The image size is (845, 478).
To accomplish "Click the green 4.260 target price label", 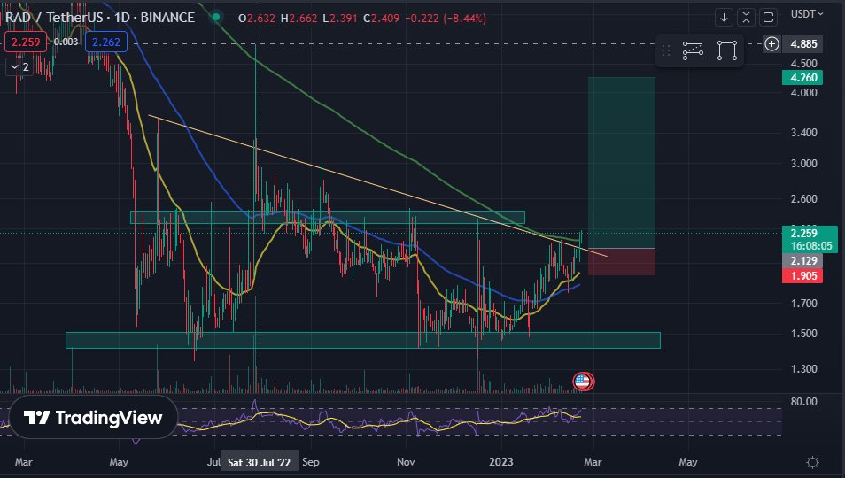I will click(803, 78).
